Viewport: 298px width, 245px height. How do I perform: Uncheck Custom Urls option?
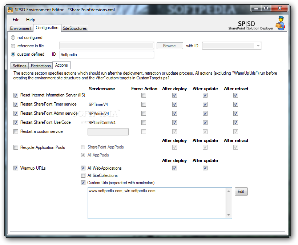[83, 183]
